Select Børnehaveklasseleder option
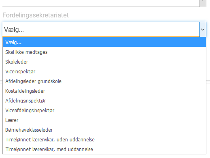210x158 pixels. (104, 130)
